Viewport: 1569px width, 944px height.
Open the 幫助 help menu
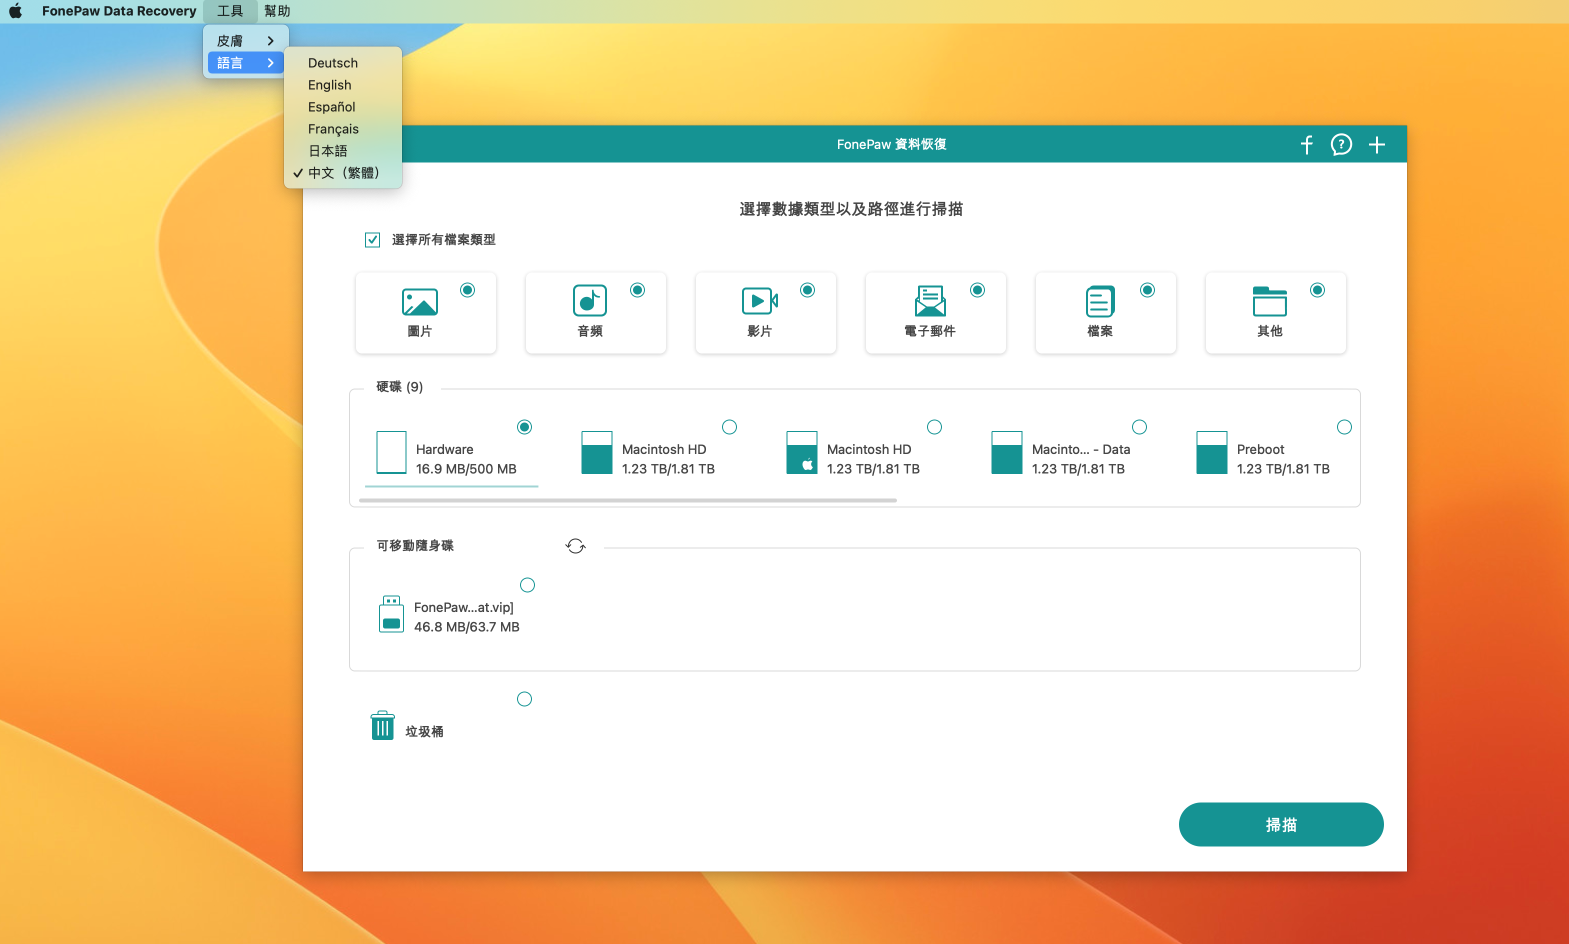(x=277, y=11)
